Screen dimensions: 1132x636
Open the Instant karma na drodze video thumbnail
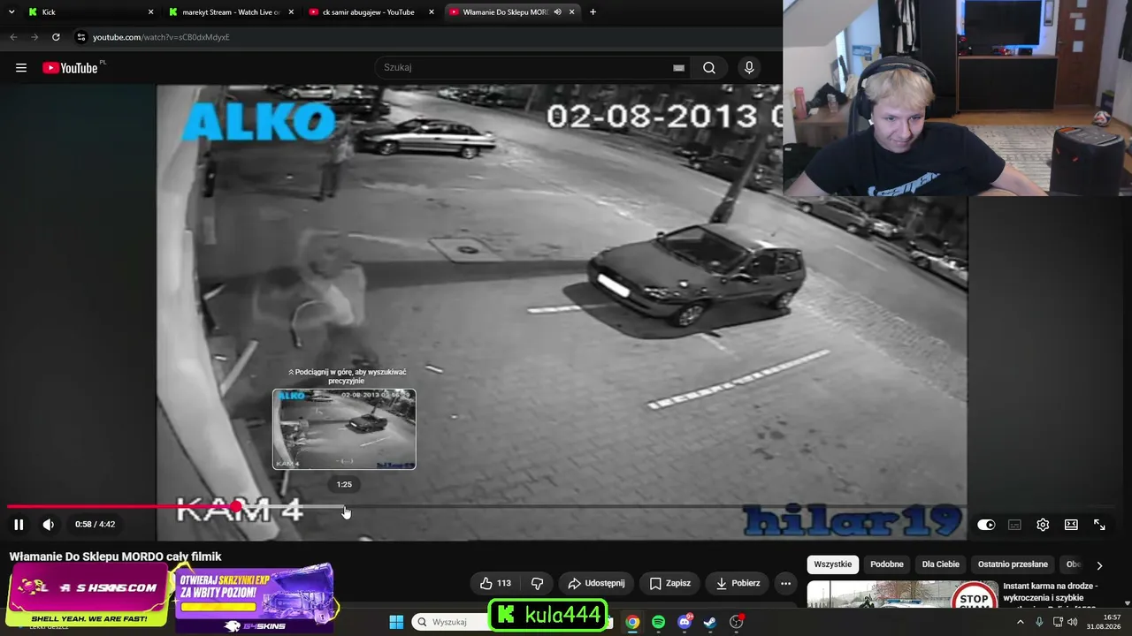coord(901,594)
